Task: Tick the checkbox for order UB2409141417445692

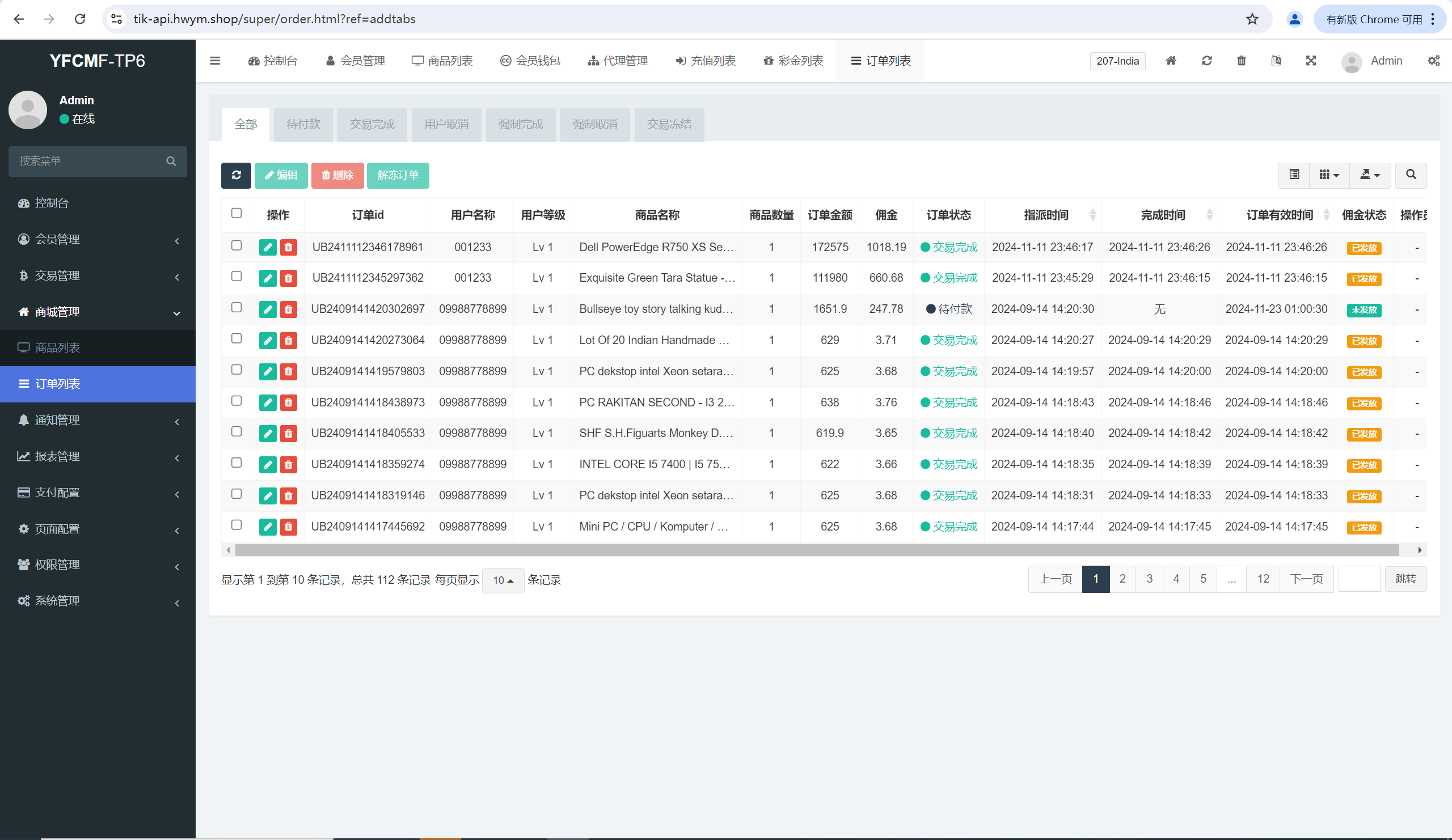Action: pyautogui.click(x=237, y=525)
